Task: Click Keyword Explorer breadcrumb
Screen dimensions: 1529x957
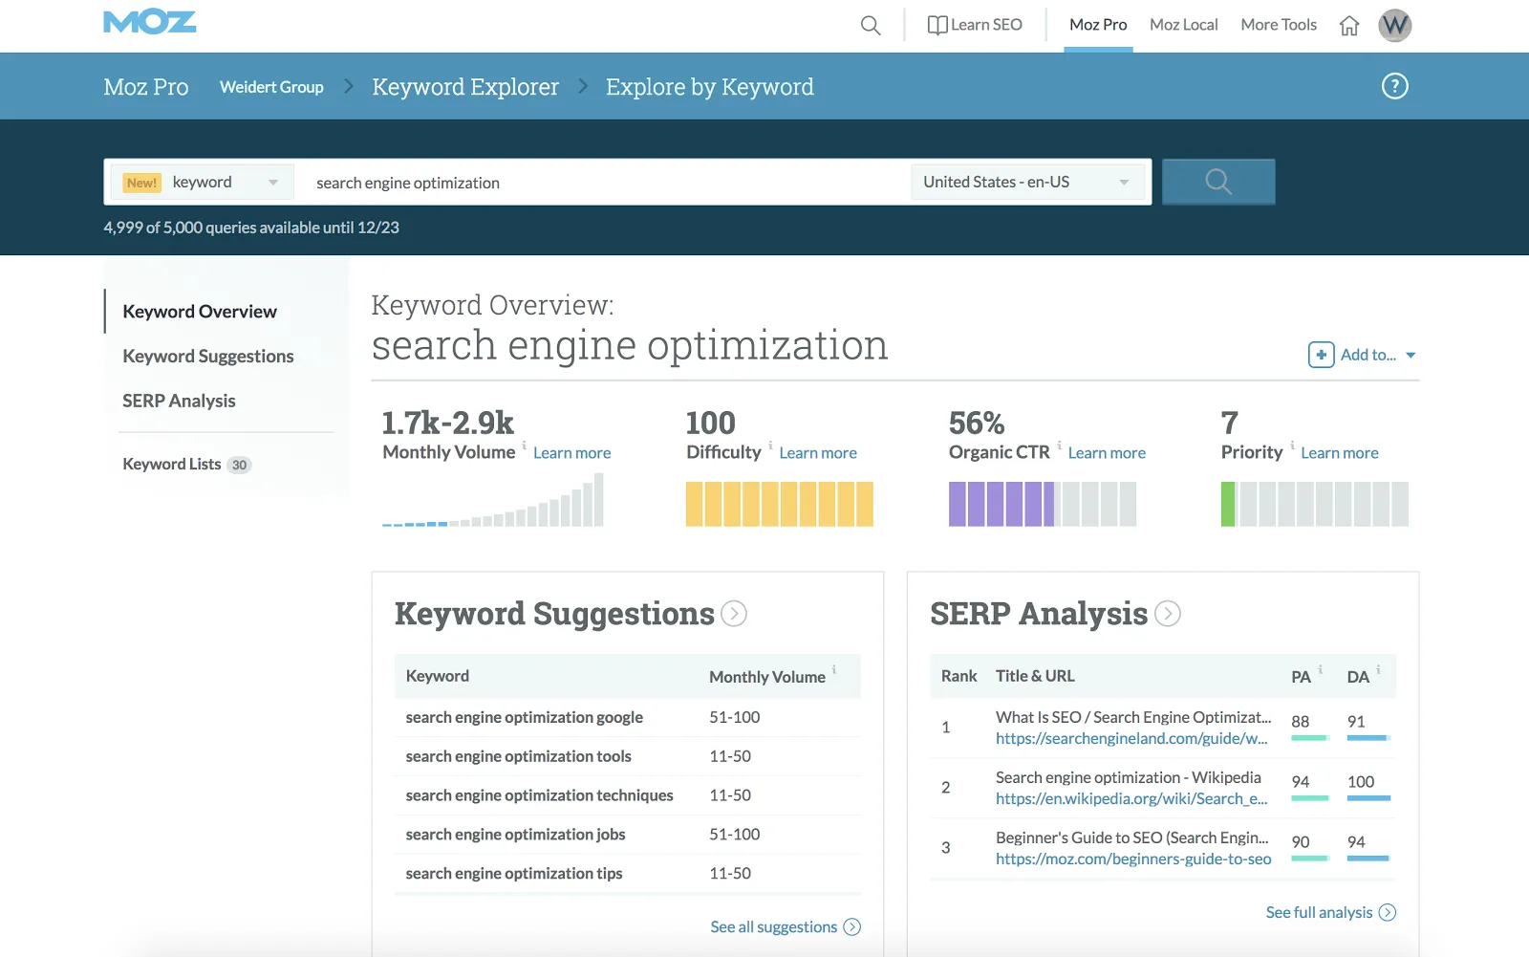Action: (x=465, y=87)
